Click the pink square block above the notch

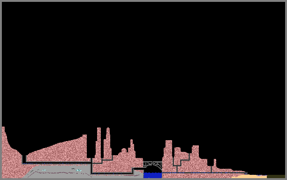coord(195,151)
